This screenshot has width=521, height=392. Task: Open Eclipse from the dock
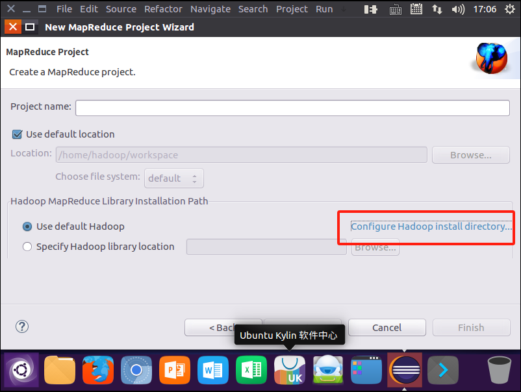click(404, 369)
